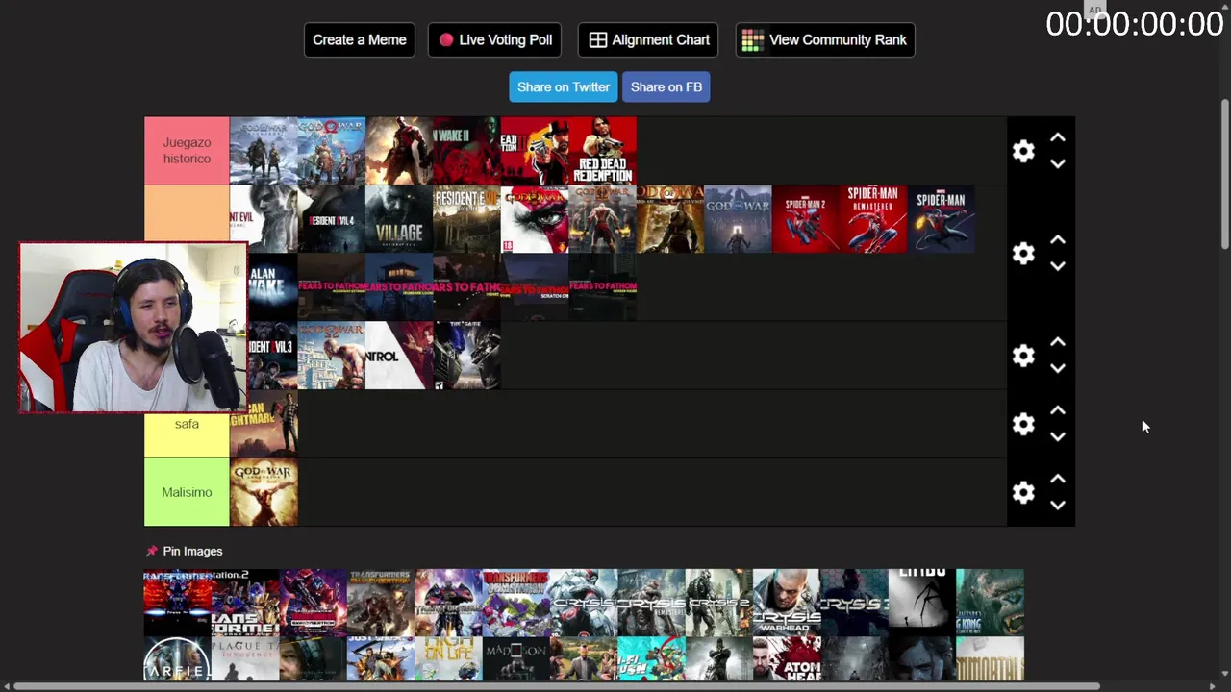Move the row containing Control up
Screen dimensions: 1231x692
point(1058,342)
